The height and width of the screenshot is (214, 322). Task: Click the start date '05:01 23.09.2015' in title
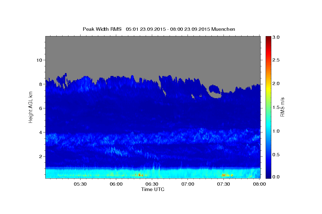tap(145, 29)
